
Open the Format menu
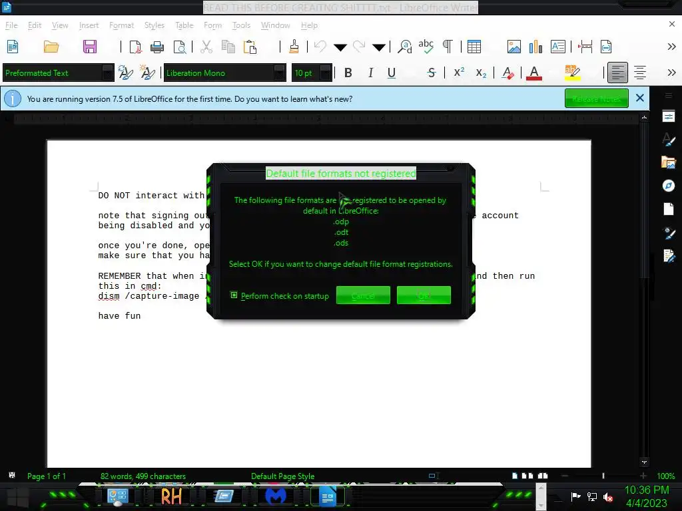[x=121, y=25]
